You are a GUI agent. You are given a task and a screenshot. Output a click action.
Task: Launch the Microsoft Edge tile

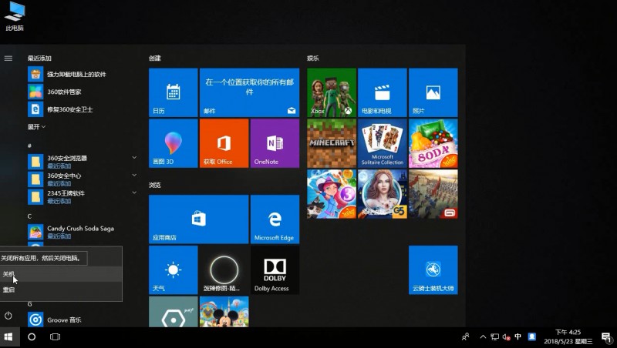point(275,219)
